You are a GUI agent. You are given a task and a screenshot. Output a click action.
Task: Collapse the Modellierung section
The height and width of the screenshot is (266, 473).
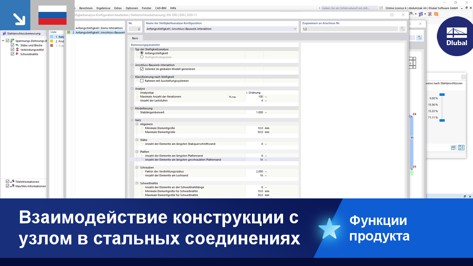coord(132,108)
